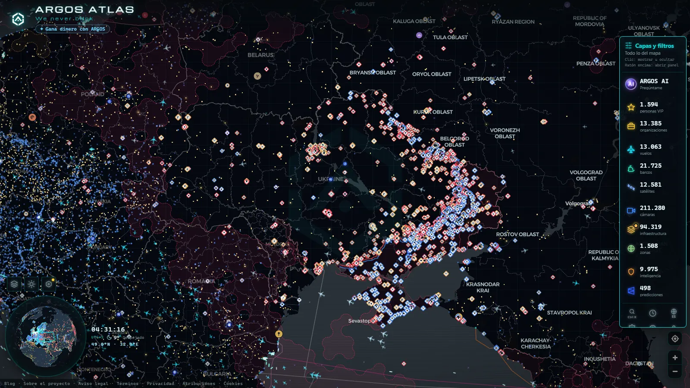Screen dimensions: 690x388
Task: Click the Volgograd city label
Action: point(579,203)
